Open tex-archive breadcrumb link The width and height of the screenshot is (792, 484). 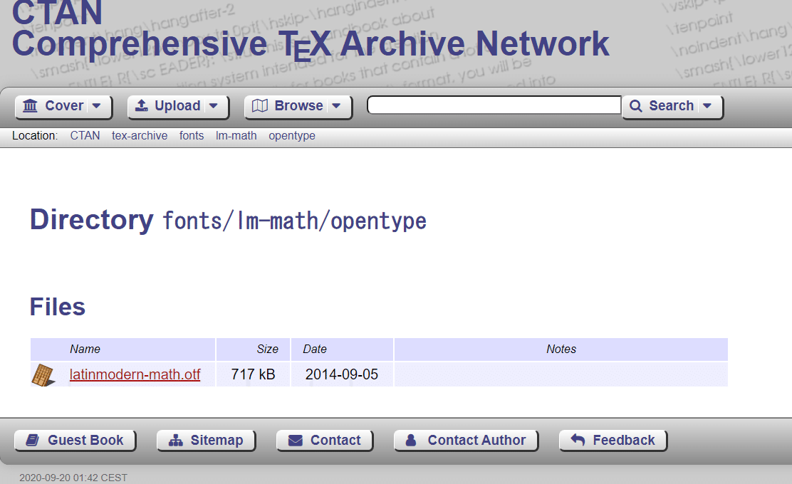coord(140,136)
